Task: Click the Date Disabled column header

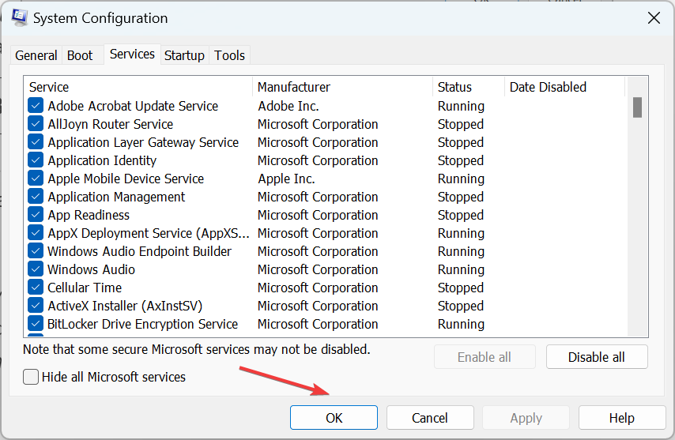Action: pos(564,87)
